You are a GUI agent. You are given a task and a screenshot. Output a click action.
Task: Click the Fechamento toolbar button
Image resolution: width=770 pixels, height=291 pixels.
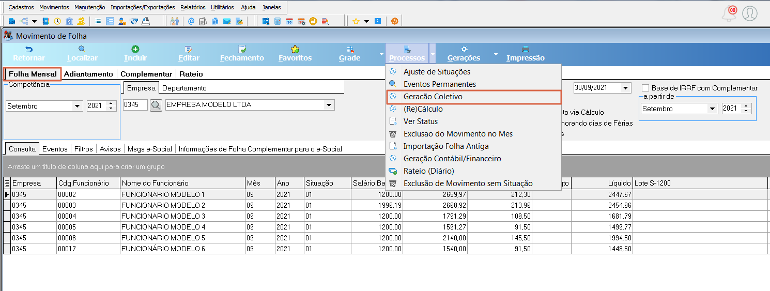tap(242, 53)
